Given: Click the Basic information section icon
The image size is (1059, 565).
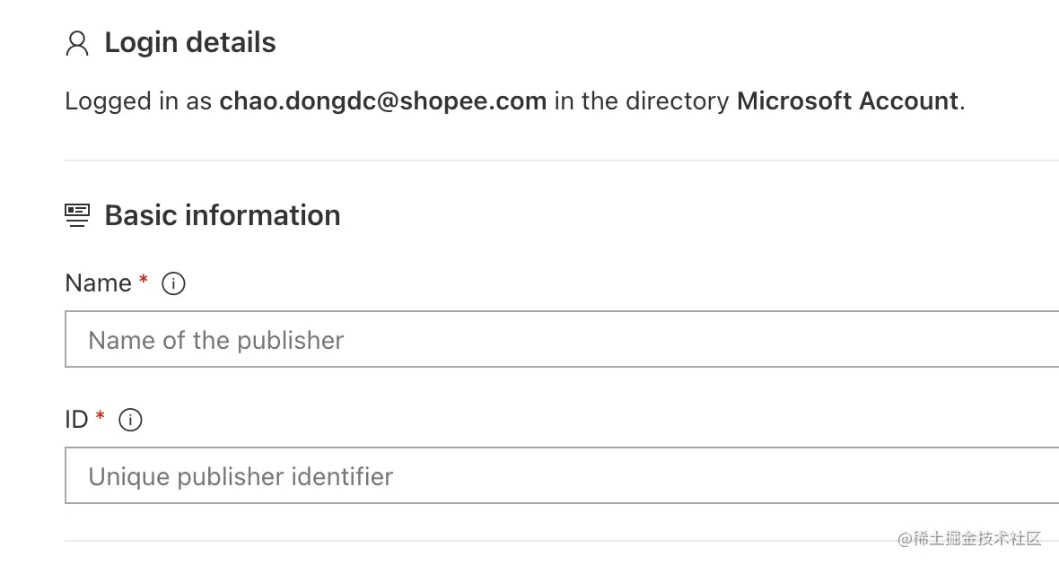Looking at the screenshot, I should pyautogui.click(x=77, y=215).
